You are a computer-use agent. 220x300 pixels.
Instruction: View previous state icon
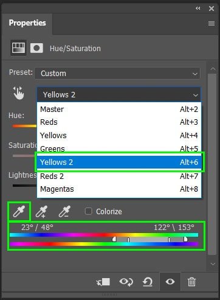point(126,282)
